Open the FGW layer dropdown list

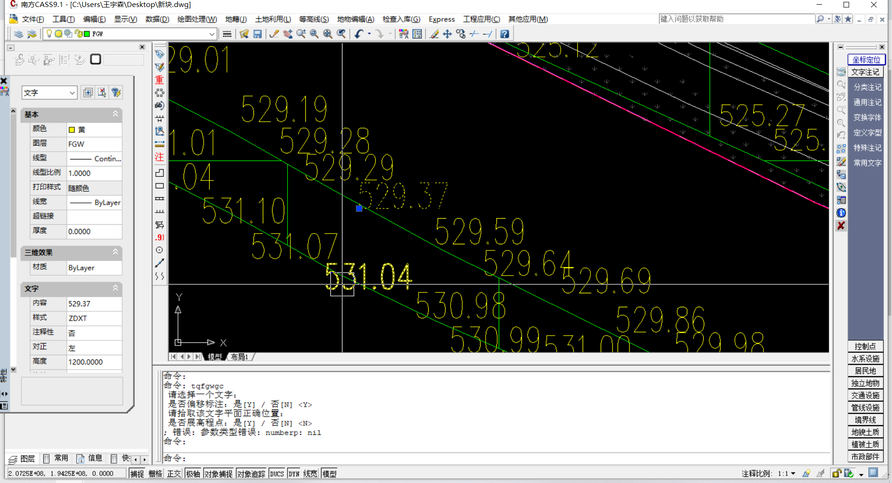click(x=212, y=34)
